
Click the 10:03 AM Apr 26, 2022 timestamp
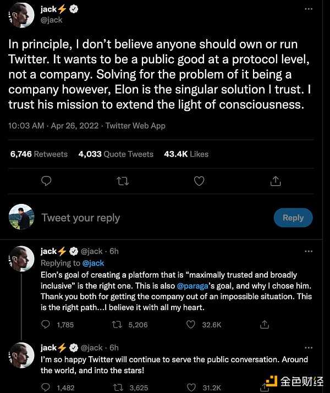tap(53, 126)
